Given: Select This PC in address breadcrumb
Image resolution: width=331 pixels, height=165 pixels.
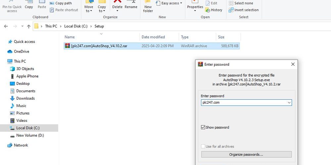Looking at the screenshot, I should pos(51,26).
